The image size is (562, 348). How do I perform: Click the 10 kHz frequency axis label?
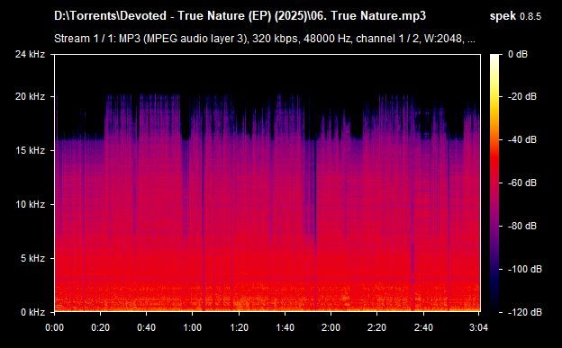(x=30, y=204)
